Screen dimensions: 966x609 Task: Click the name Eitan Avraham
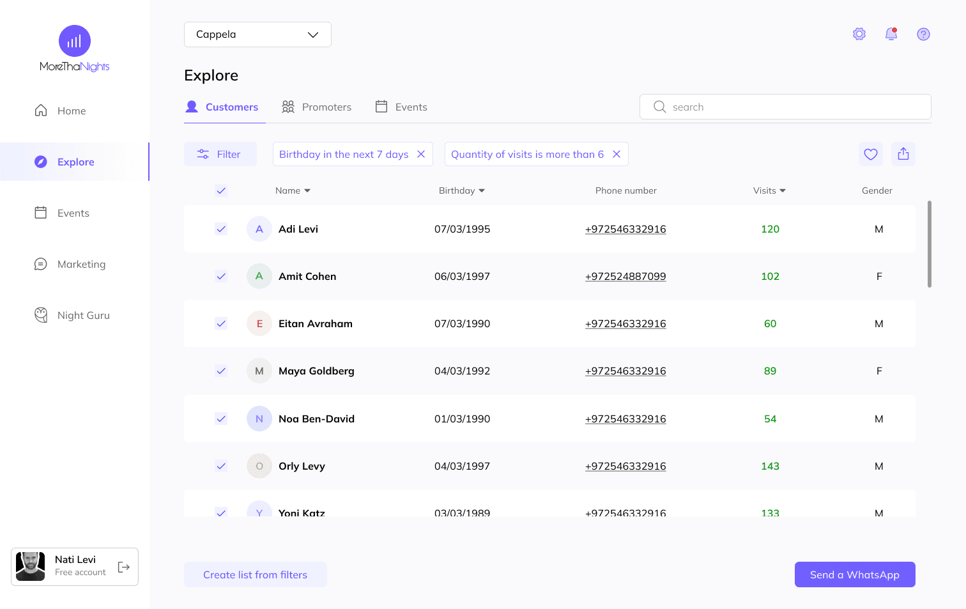pos(316,323)
